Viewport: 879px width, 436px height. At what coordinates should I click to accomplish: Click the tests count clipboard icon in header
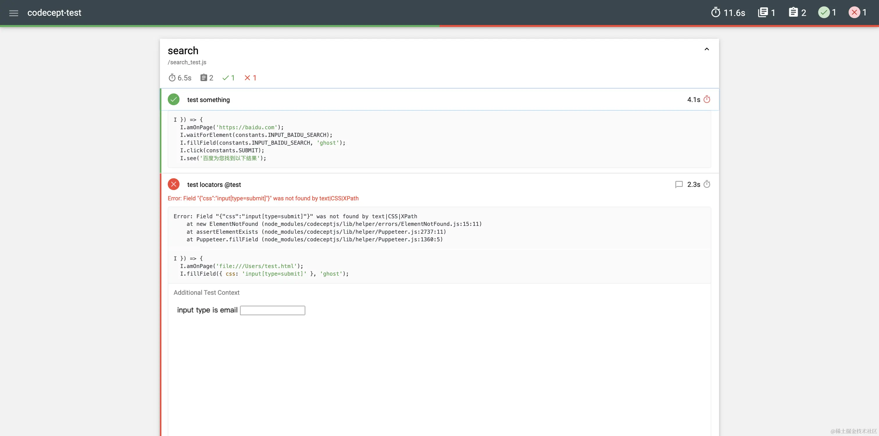pos(793,12)
